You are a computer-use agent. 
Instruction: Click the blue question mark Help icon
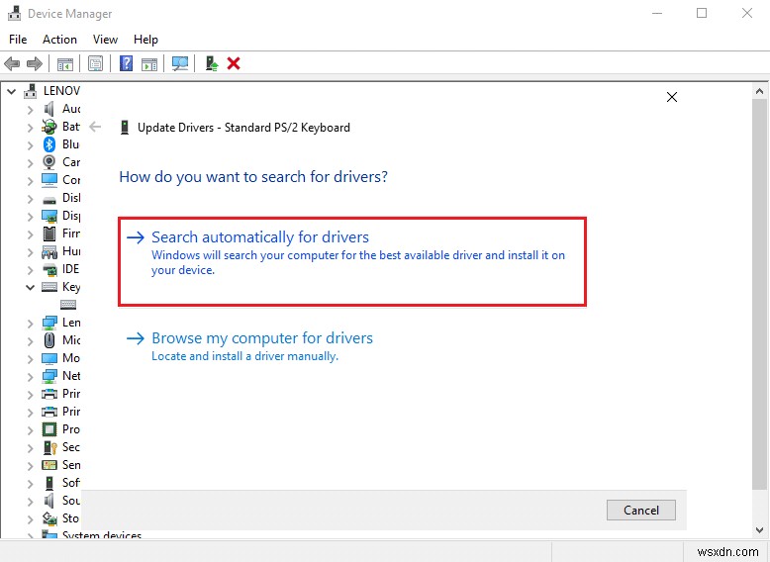pyautogui.click(x=127, y=63)
